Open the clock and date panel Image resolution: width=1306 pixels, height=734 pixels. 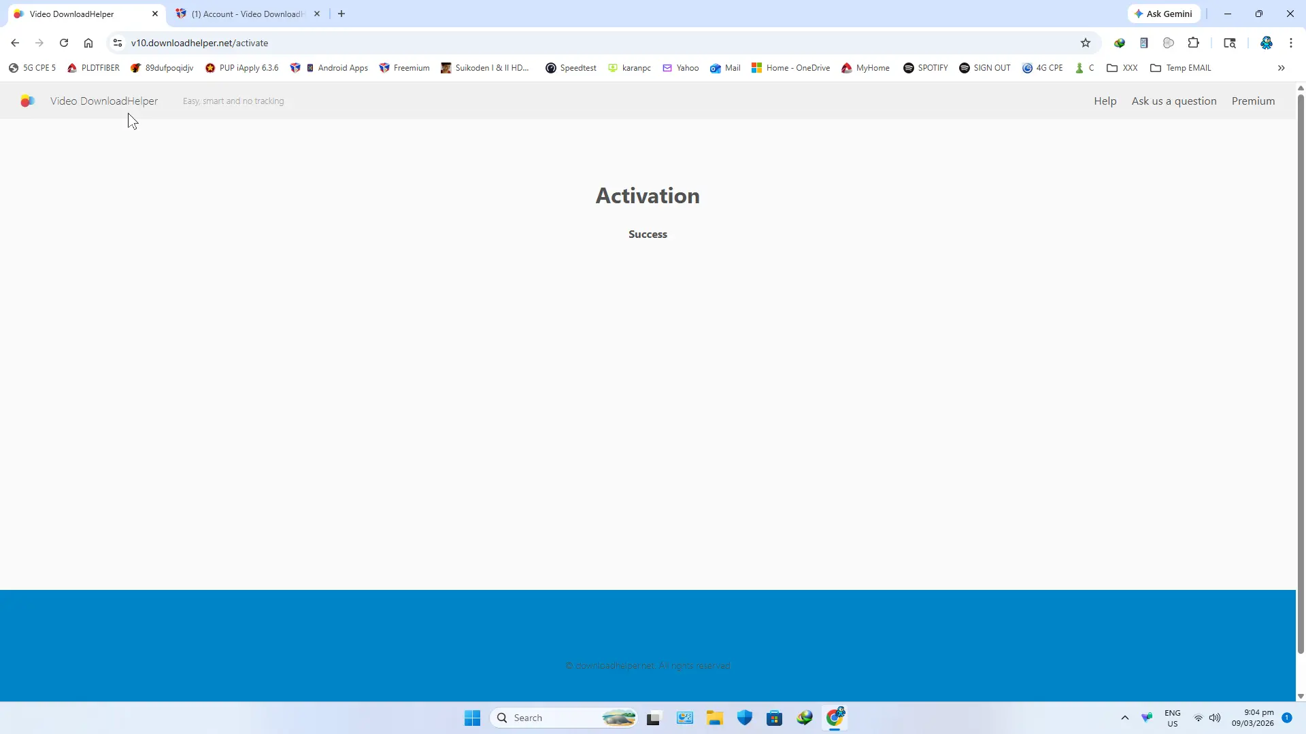click(x=1252, y=718)
